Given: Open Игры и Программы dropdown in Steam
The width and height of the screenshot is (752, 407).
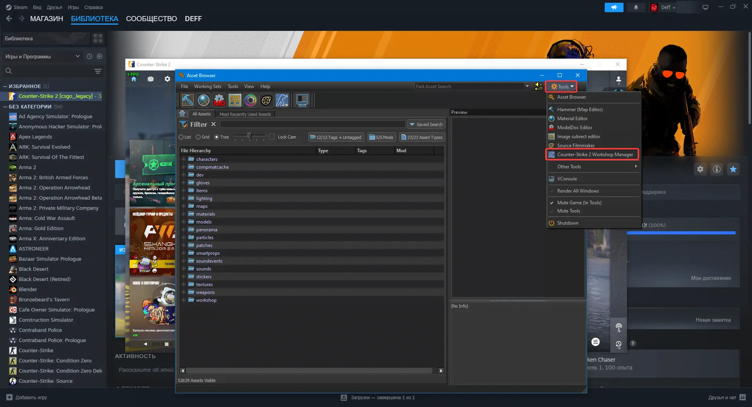Looking at the screenshot, I should tap(42, 56).
